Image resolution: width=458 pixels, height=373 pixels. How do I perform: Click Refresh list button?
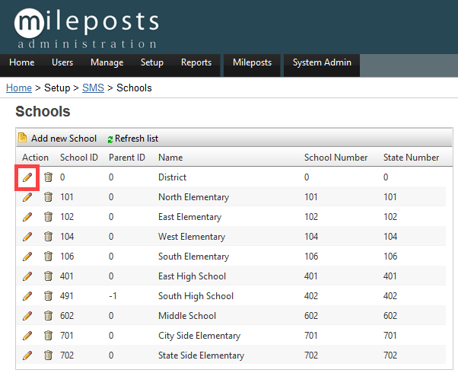pos(133,139)
